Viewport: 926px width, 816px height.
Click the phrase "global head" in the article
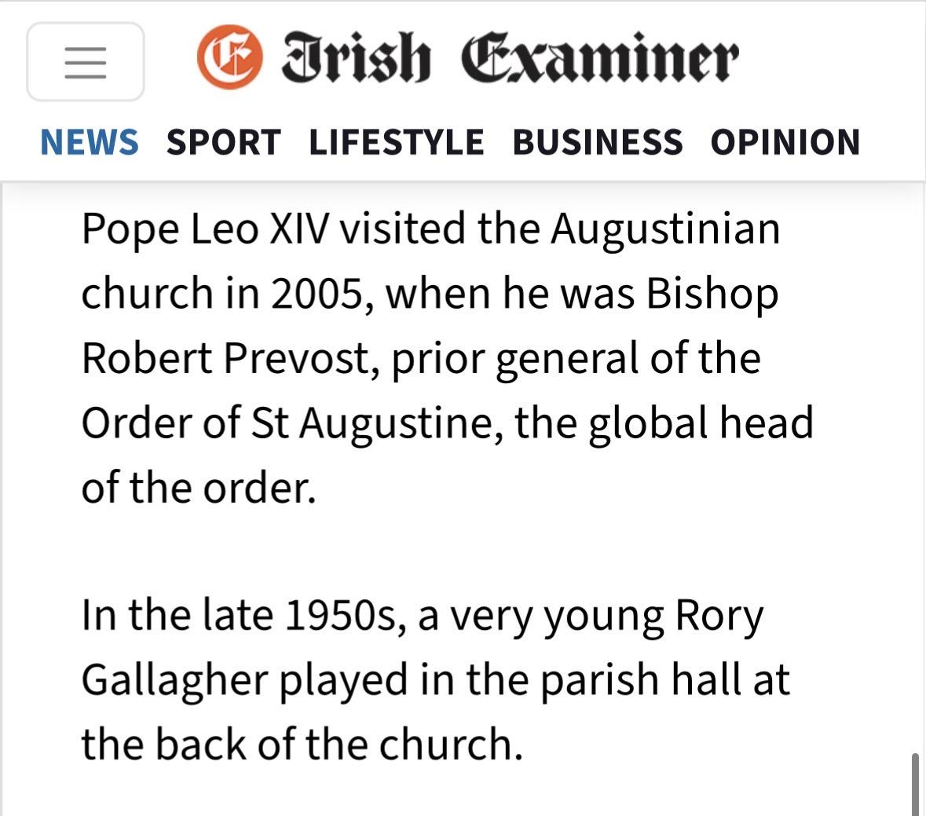[x=701, y=423]
